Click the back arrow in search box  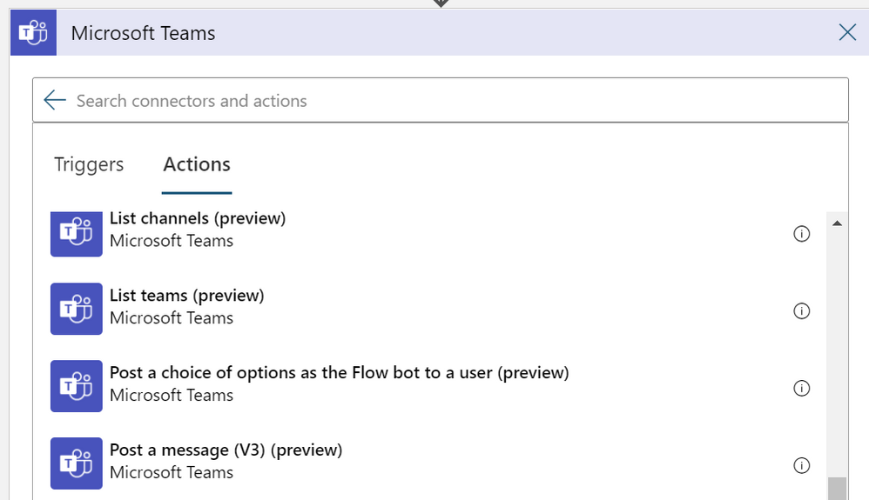(55, 101)
